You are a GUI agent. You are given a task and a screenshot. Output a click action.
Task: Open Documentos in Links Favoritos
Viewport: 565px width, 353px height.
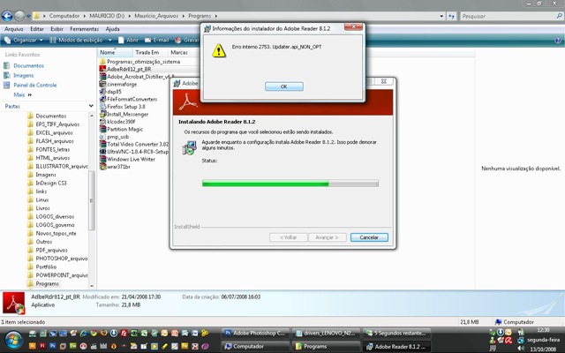[x=28, y=65]
